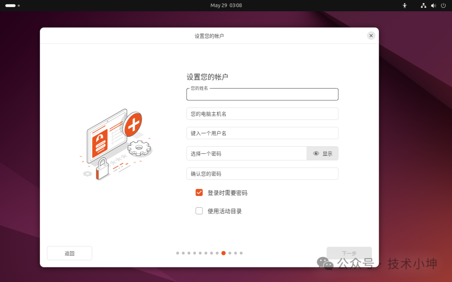This screenshot has height=282, width=452.
Task: Click the power icon in top bar
Action: [x=443, y=5]
